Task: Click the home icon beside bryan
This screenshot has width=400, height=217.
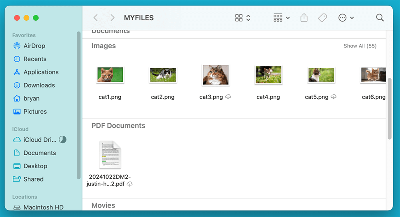Action: click(17, 99)
